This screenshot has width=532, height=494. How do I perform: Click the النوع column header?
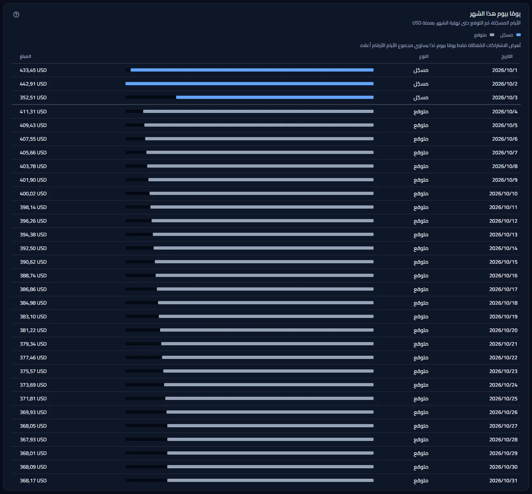[424, 57]
